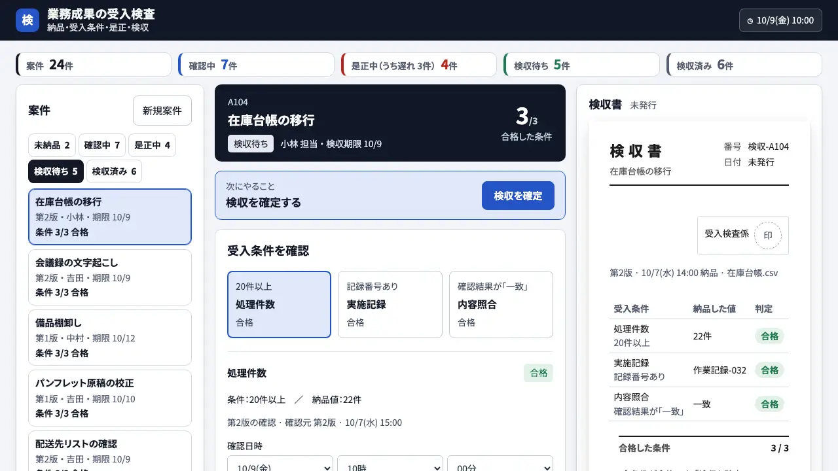The width and height of the screenshot is (838, 471).
Task: Click the 条件：20件以上 ／ 納品値：22件 line
Action: point(294,400)
